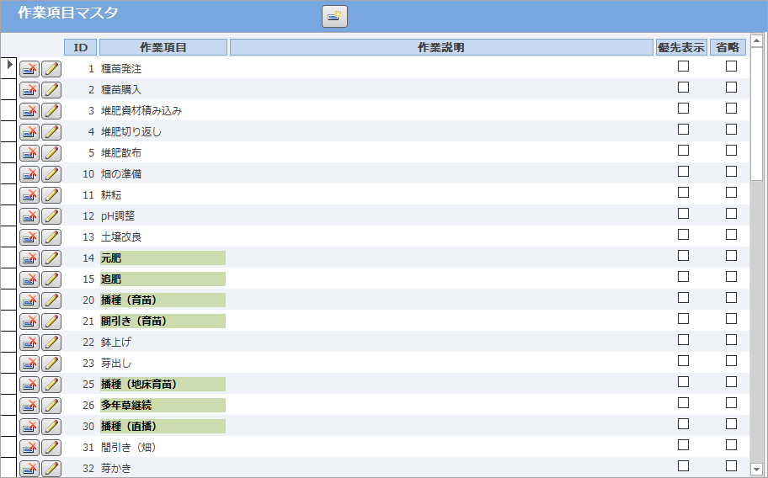Delete the 堆肥資材積み込み row
This screenshot has width=768, height=478.
(x=29, y=111)
